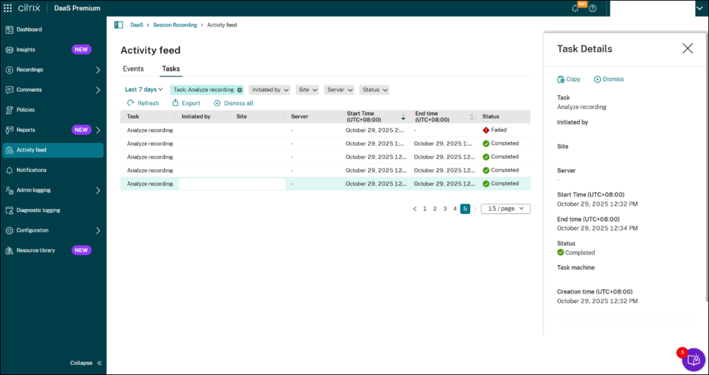The height and width of the screenshot is (375, 709).
Task: Click the notifications bell in header
Action: coord(575,8)
